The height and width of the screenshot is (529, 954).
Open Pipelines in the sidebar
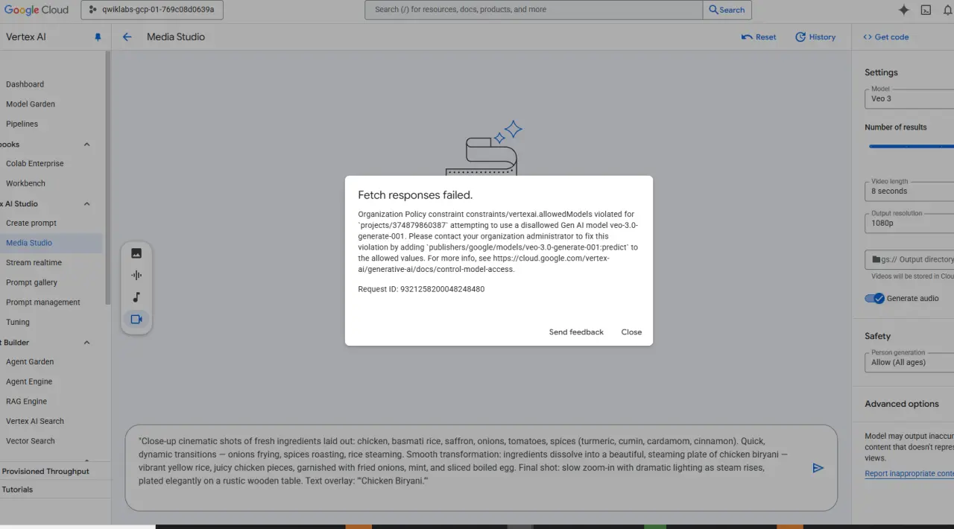coord(22,124)
